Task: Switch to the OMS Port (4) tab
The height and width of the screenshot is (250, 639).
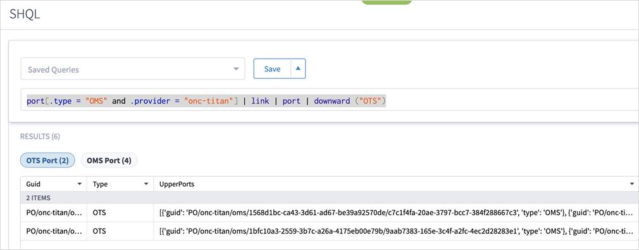Action: [x=109, y=160]
